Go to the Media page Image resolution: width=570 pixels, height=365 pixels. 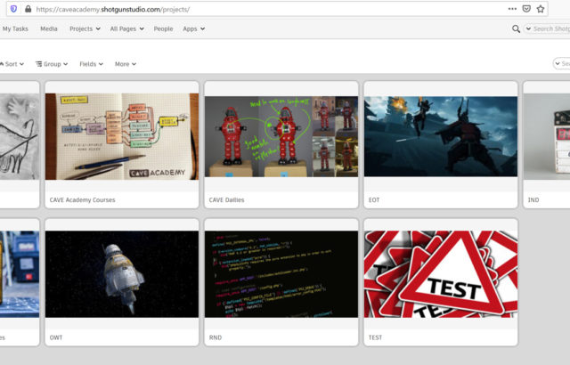click(49, 28)
